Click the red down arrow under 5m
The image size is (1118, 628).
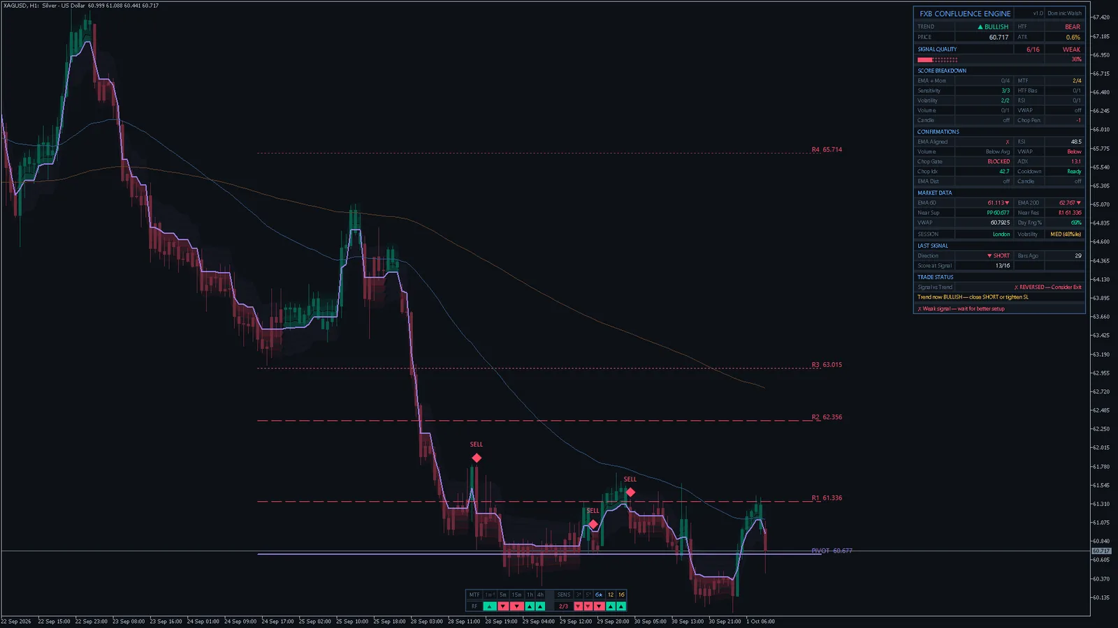coord(503,606)
